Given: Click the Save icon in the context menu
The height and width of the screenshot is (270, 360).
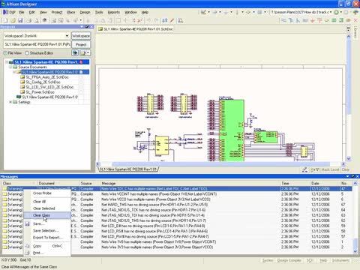Looking at the screenshot, I should point(28,223).
